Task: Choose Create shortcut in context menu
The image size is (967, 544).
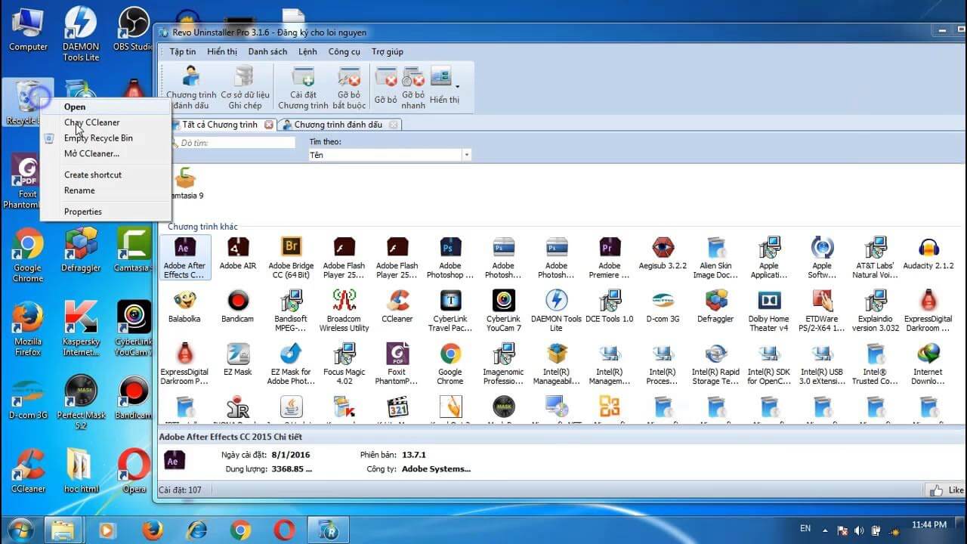Action: coord(104,175)
